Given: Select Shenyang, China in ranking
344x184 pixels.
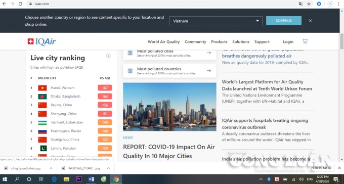Looking at the screenshot, I should point(64,114).
